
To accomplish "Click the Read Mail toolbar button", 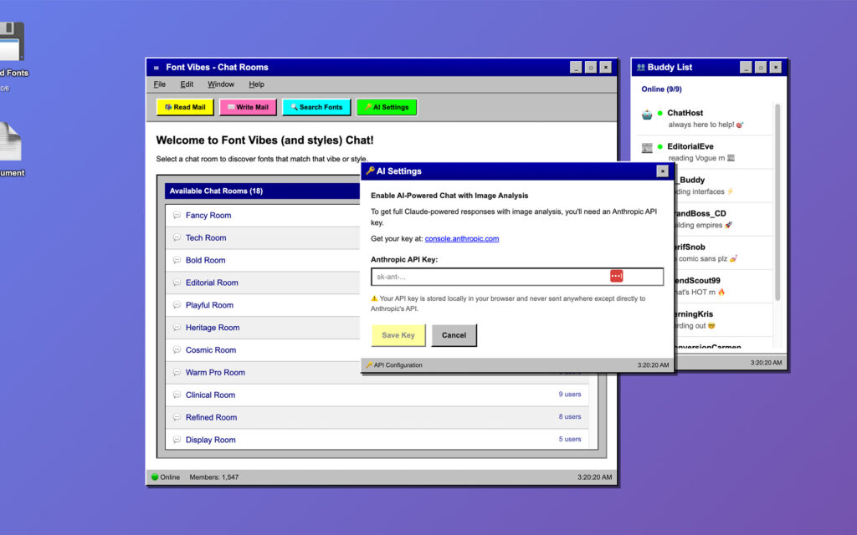I will (185, 107).
